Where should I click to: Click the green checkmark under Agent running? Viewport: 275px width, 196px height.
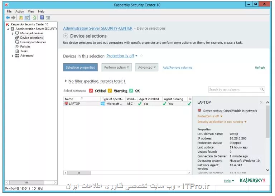point(164,103)
